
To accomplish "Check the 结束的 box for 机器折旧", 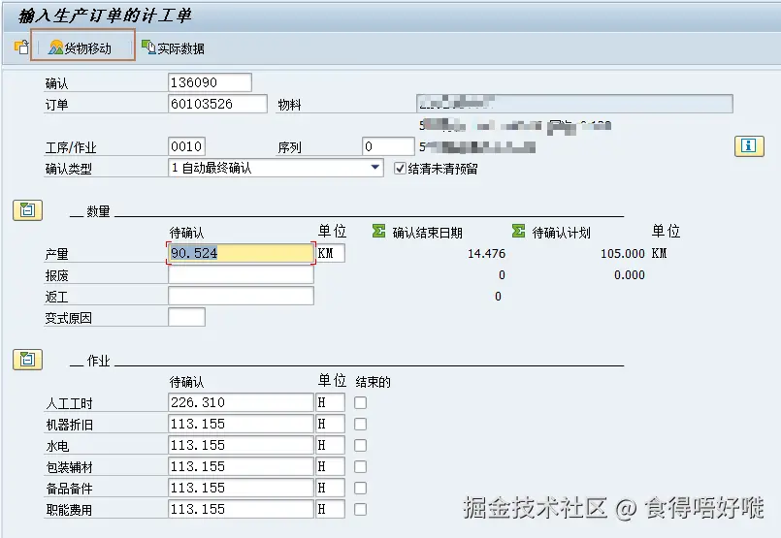I will 360,424.
